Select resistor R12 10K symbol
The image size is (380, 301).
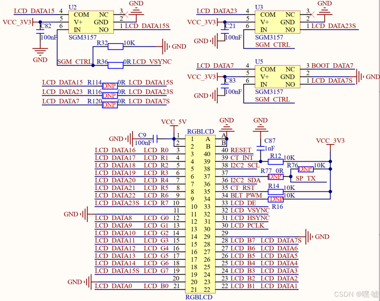[276, 162]
